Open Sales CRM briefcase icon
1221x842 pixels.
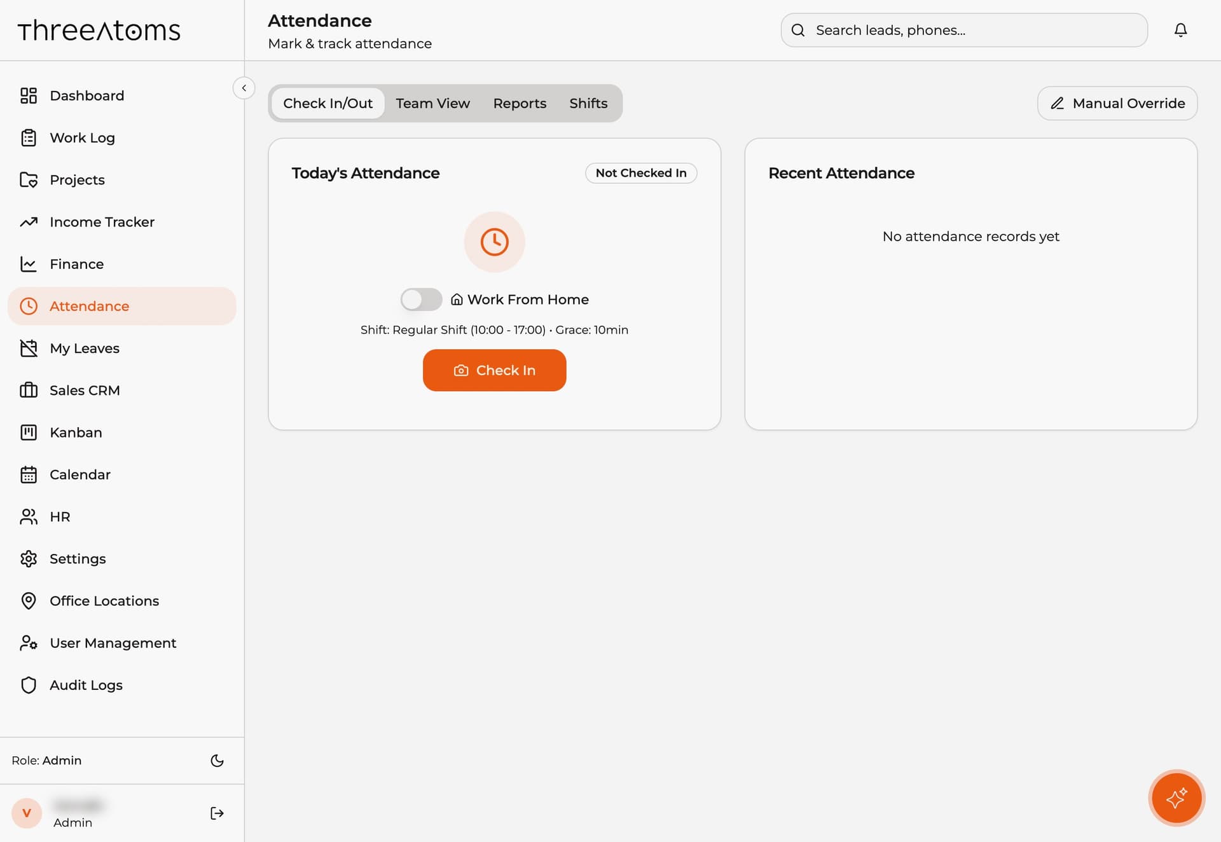(x=29, y=390)
